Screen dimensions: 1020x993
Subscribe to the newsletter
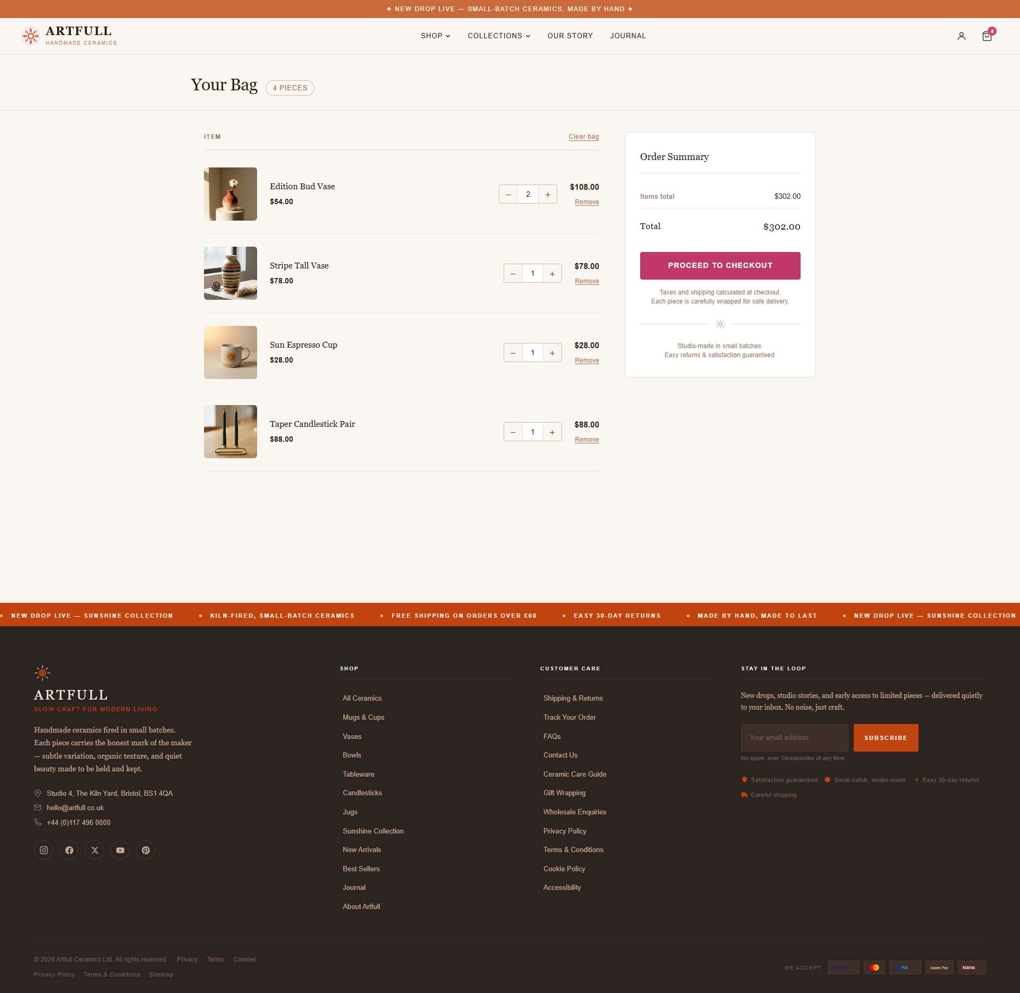click(x=886, y=738)
